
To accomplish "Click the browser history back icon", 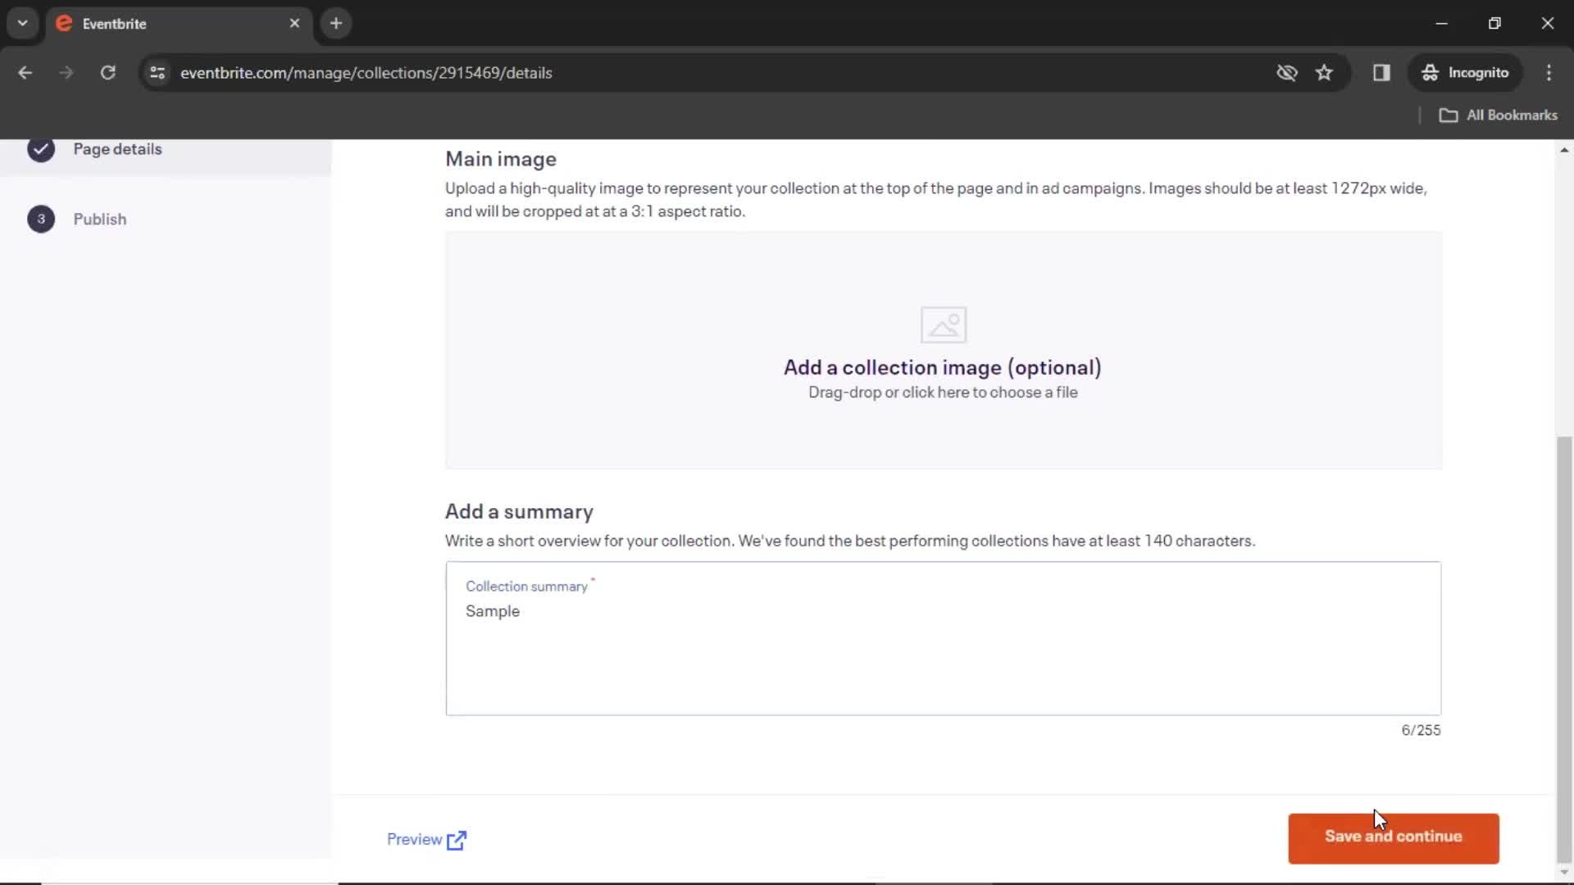I will click(25, 72).
